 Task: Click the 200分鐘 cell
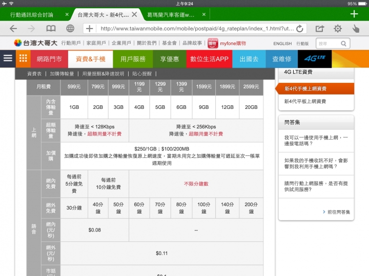[251, 208]
